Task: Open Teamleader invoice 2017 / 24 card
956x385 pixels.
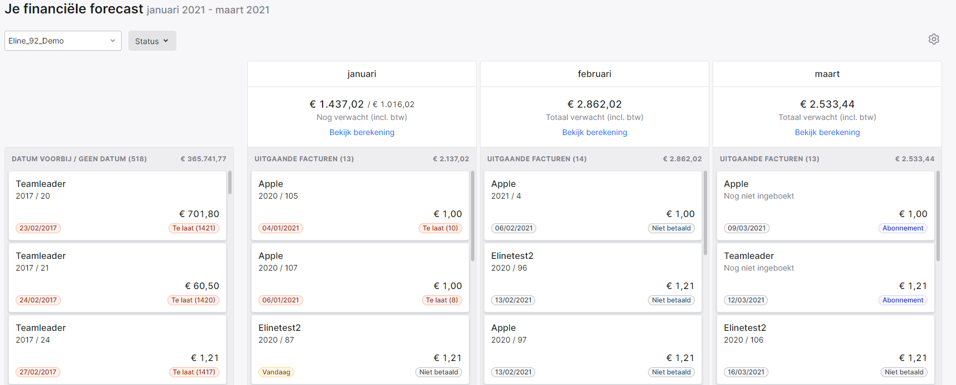Action: [117, 349]
